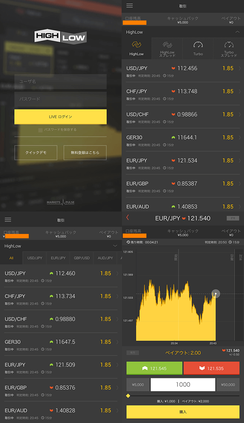Image resolution: width=244 pixels, height=423 pixels.
Task: Click green up arrow beside 11644.1
Action: pyautogui.click(x=174, y=137)
